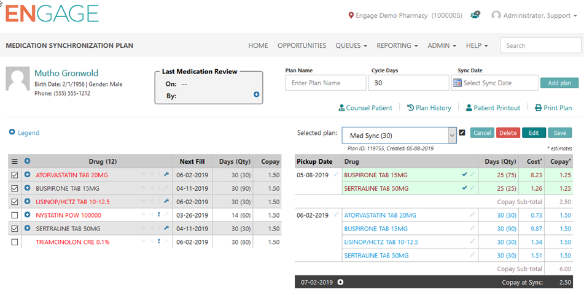This screenshot has height=295, width=584.
Task: Click the Sync Date calendar icon
Action: (457, 83)
